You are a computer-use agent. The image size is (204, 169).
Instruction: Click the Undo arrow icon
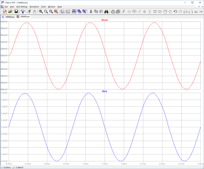click(175, 11)
